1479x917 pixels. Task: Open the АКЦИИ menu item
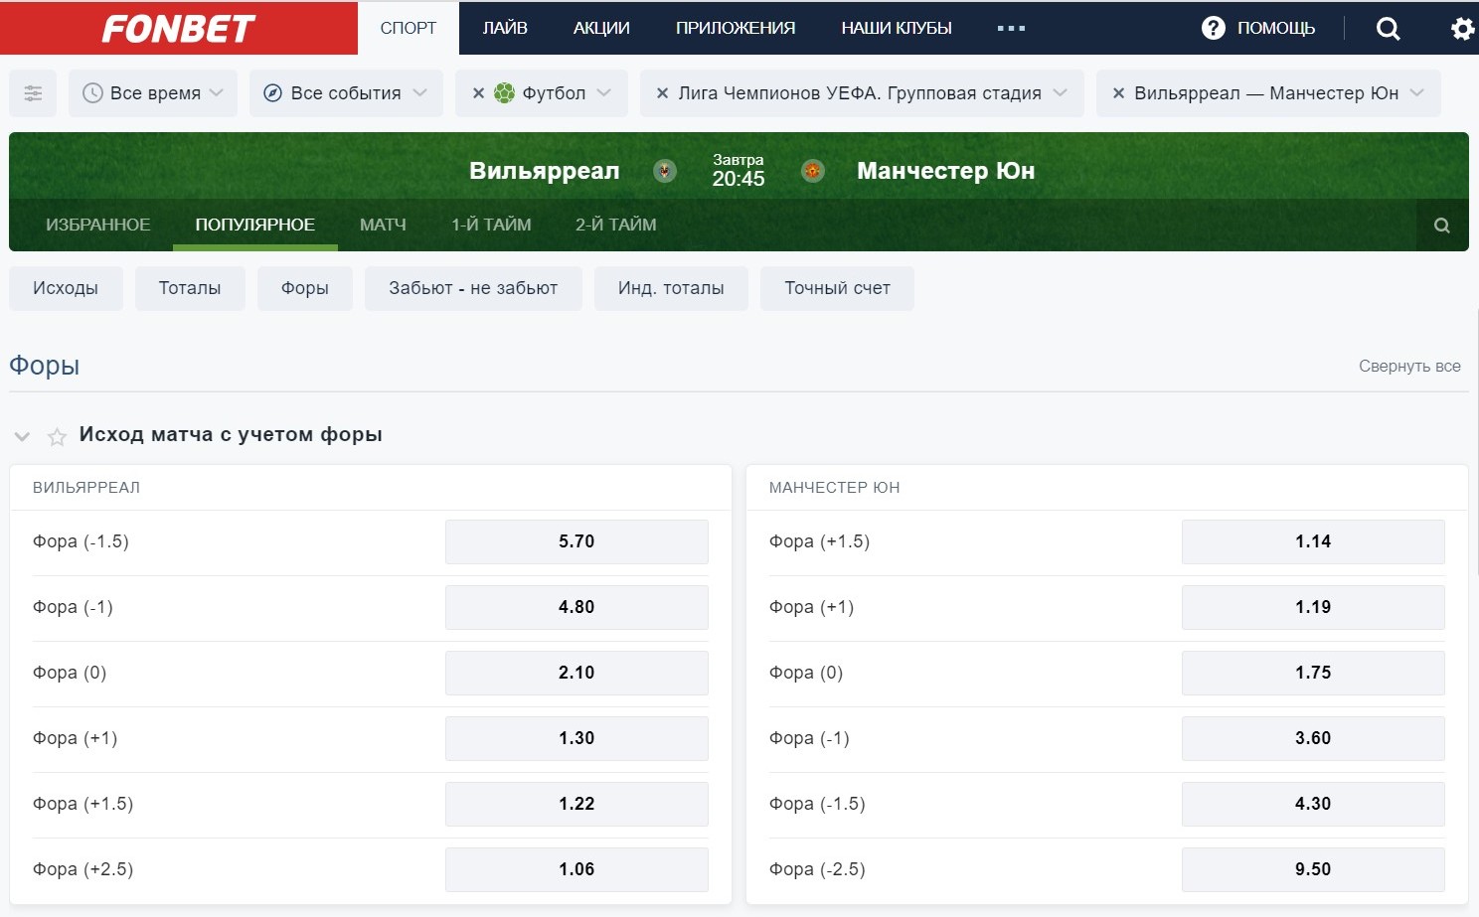point(601,28)
